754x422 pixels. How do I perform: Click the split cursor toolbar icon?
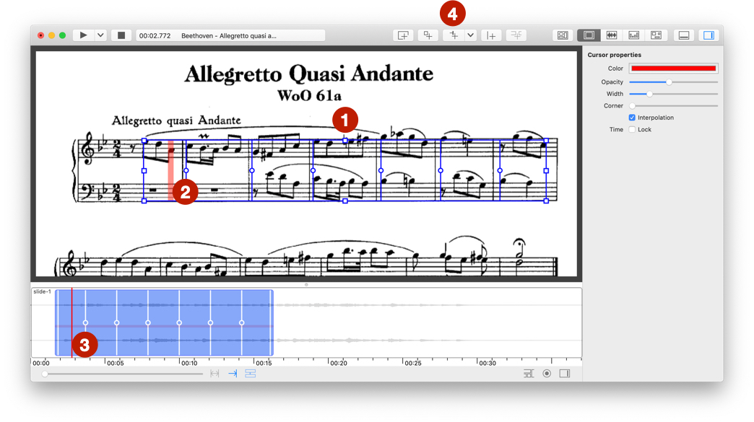516,35
